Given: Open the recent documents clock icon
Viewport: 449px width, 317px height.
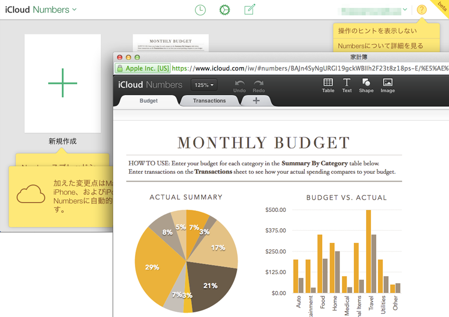Looking at the screenshot, I should tap(200, 10).
